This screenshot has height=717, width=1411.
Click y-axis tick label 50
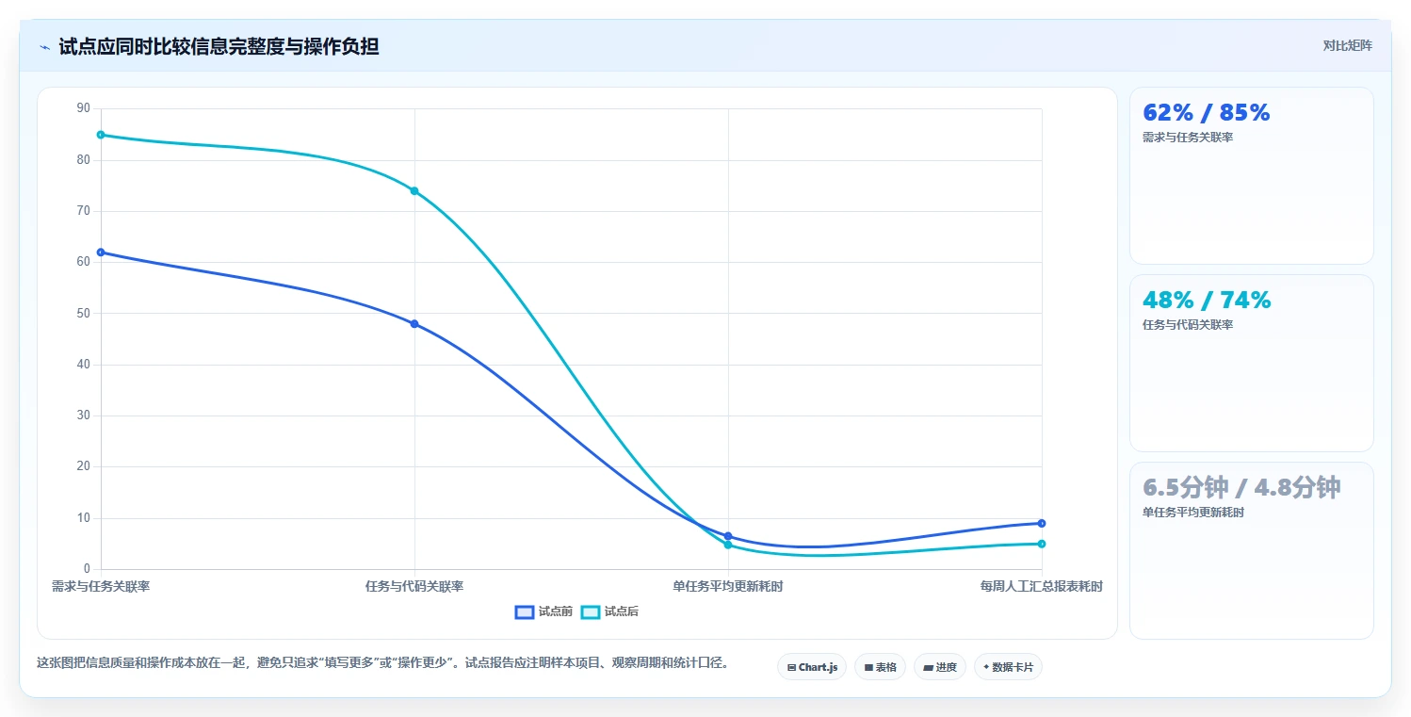coord(84,313)
